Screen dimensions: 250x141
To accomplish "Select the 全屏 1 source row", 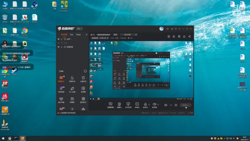I will tap(72, 39).
